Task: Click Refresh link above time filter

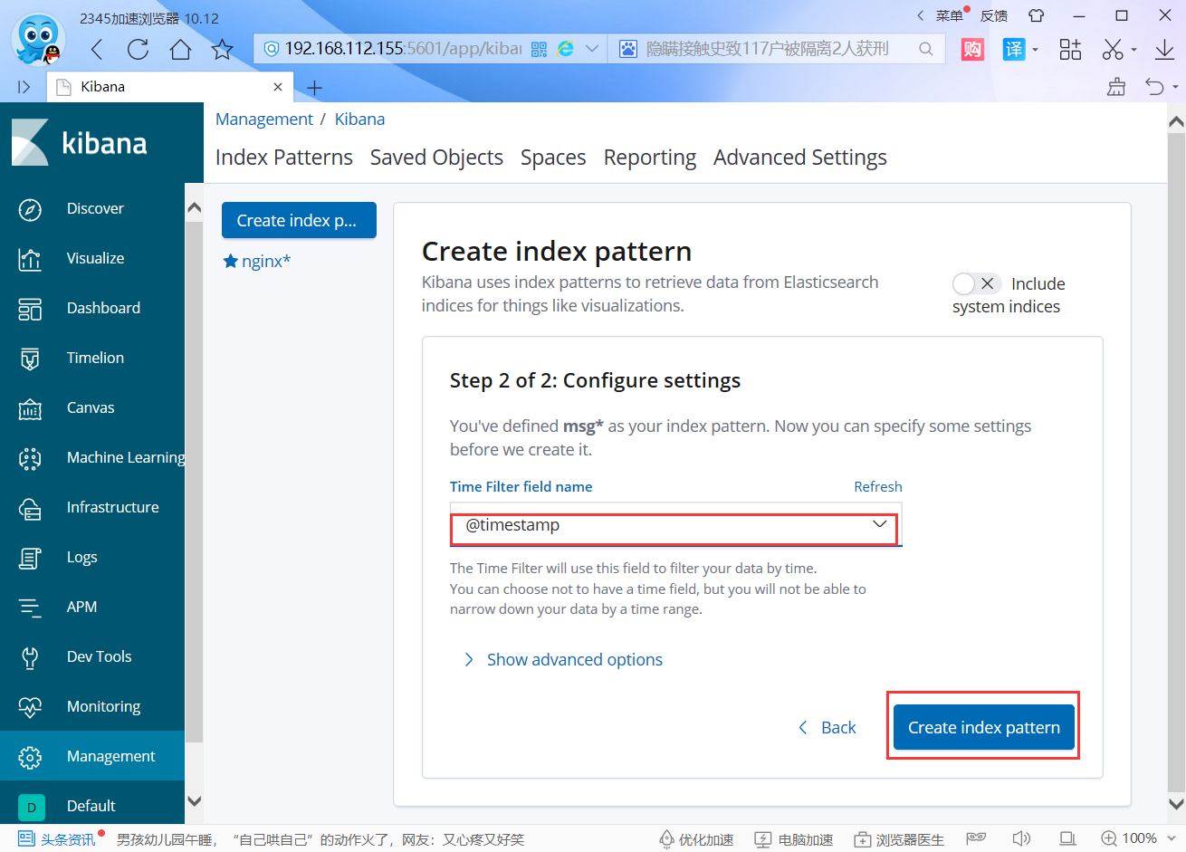Action: tap(877, 487)
